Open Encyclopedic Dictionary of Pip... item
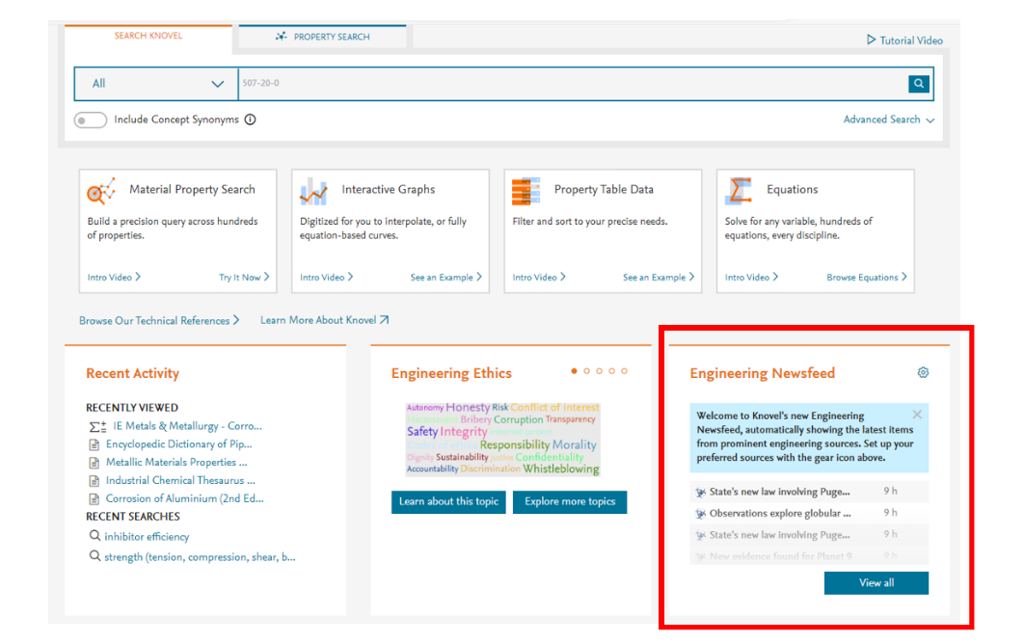The width and height of the screenshot is (1024, 643). click(179, 444)
